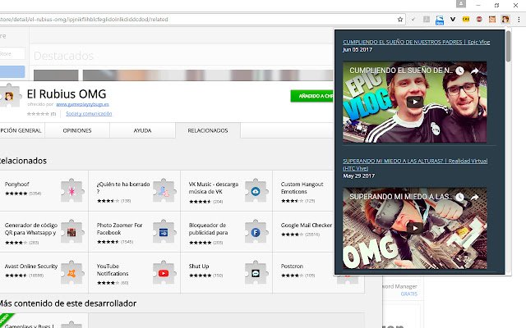
Task: Open 'Google Mail Checker' listing
Action: [x=307, y=225]
